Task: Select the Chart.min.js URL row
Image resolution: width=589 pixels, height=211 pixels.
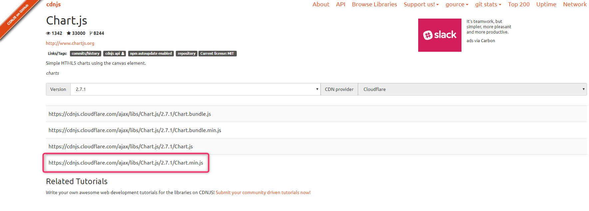Action: [126, 163]
